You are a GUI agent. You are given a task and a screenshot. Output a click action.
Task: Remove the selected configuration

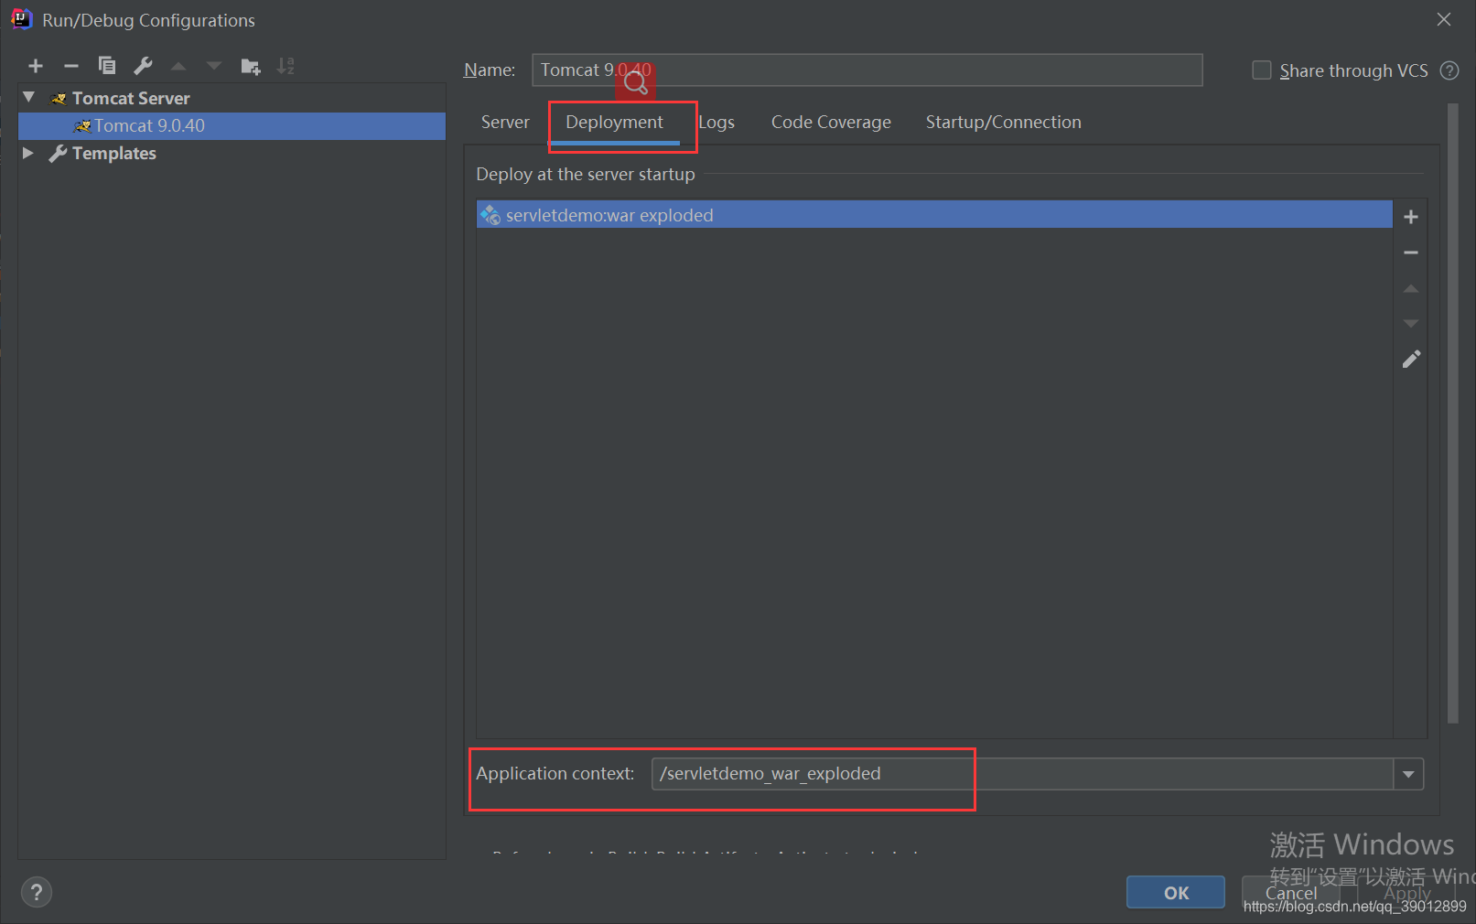[71, 66]
